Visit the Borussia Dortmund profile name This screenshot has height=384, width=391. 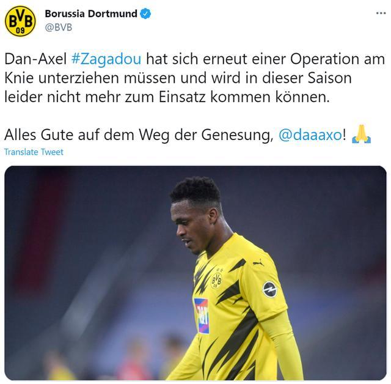[x=91, y=13]
